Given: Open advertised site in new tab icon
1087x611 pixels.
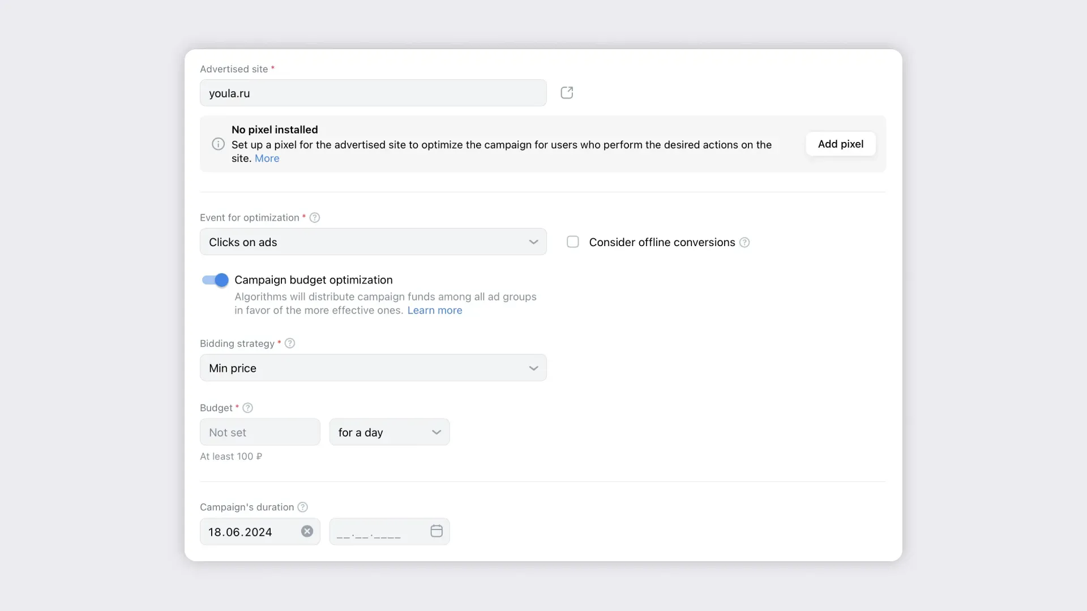Looking at the screenshot, I should (567, 93).
